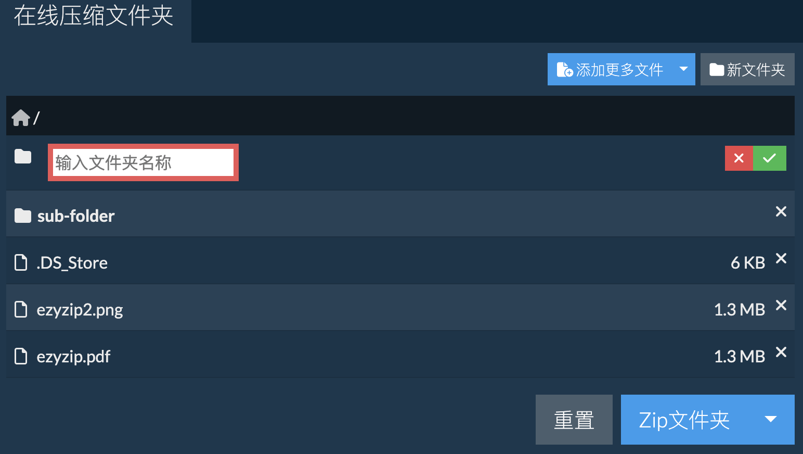Select the .DS_Store file name

click(72, 263)
